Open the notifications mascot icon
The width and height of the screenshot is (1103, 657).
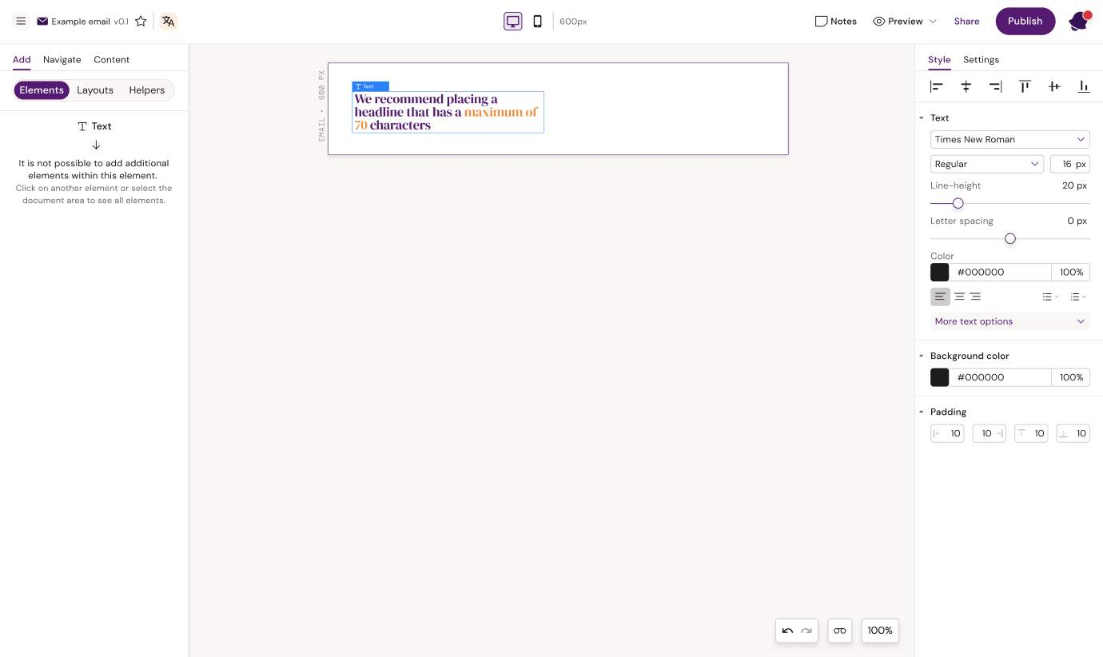tap(1079, 22)
